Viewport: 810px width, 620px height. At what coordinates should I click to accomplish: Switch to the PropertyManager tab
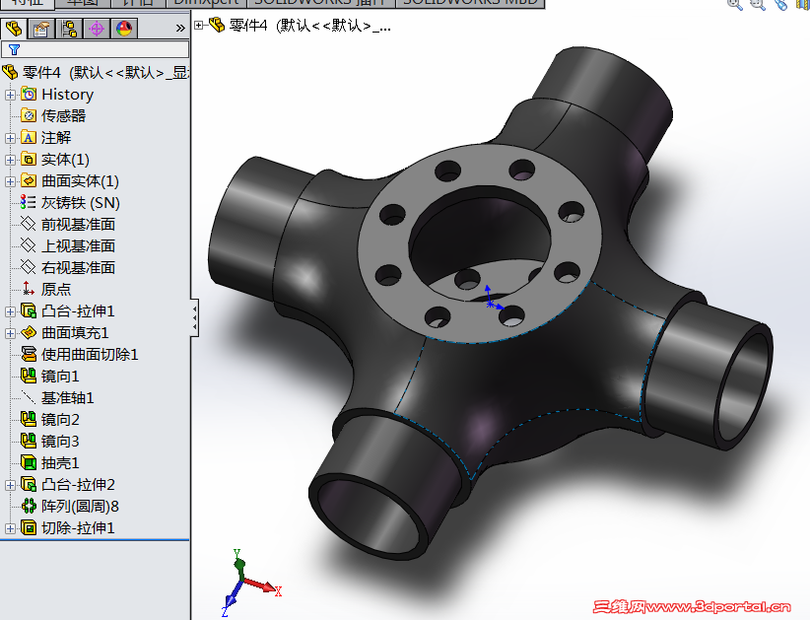pyautogui.click(x=40, y=29)
